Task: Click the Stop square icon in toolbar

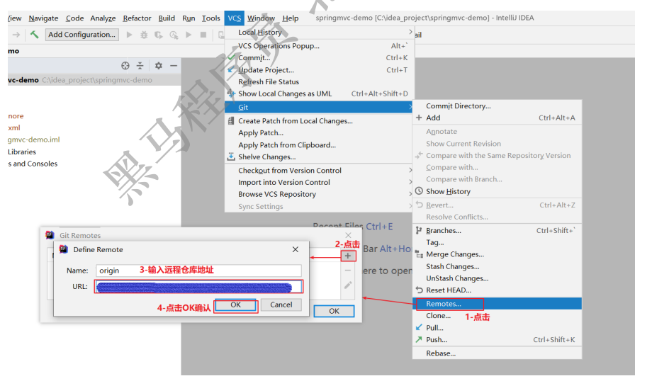Action: point(203,35)
